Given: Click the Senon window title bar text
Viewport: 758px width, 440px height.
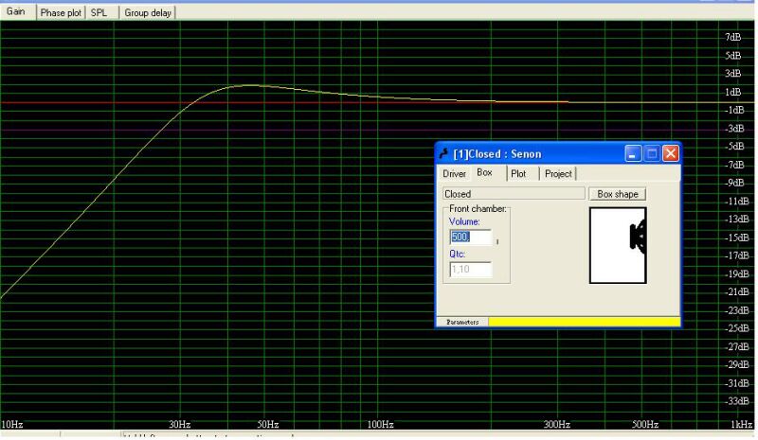Looking at the screenshot, I should coord(496,154).
